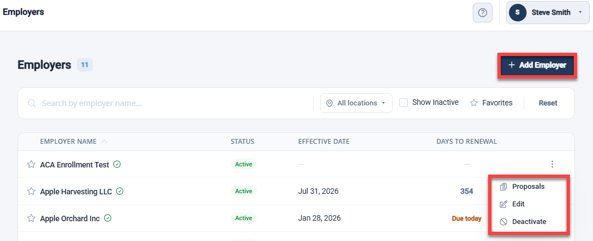This screenshot has height=241, width=593.
Task: Click verified checkmark next to ACA Enrollment Test
Action: tap(118, 164)
